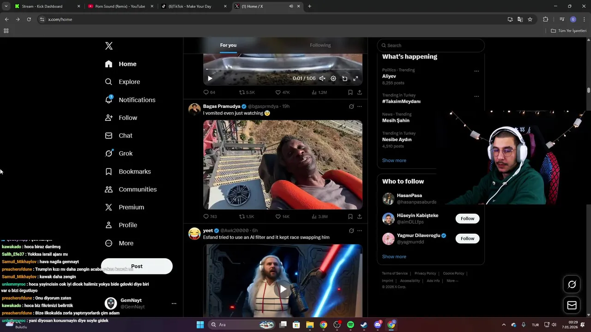The image size is (591, 332).
Task: Open Grok explain on Bagas Pramudya post
Action: point(351,107)
